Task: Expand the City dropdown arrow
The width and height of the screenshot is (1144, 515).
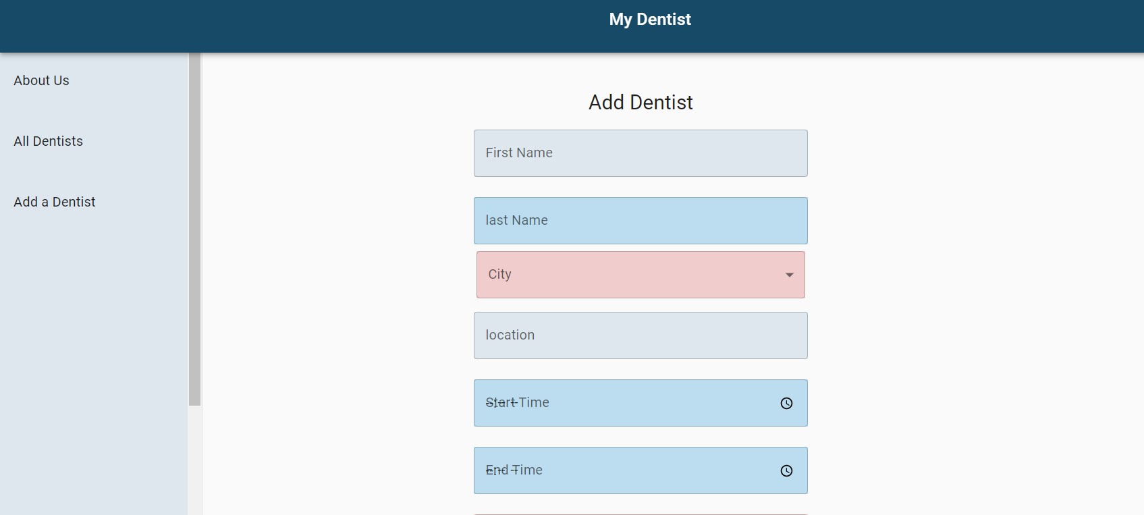Action: pyautogui.click(x=789, y=275)
